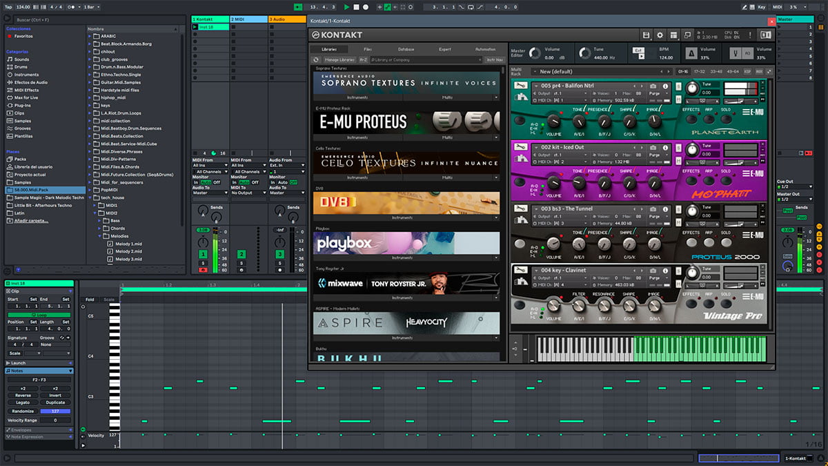This screenshot has width=828, height=466.
Task: Switch to Kontakt Database tab
Action: point(406,50)
